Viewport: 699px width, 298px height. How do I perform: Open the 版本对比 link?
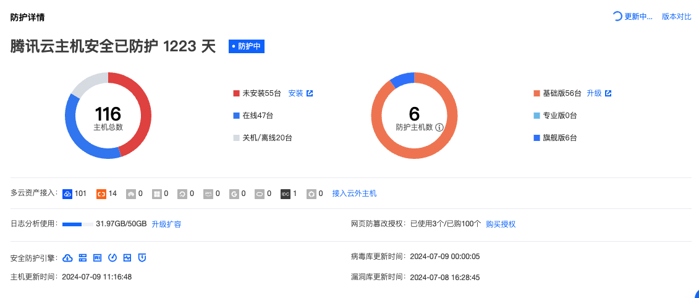[677, 17]
